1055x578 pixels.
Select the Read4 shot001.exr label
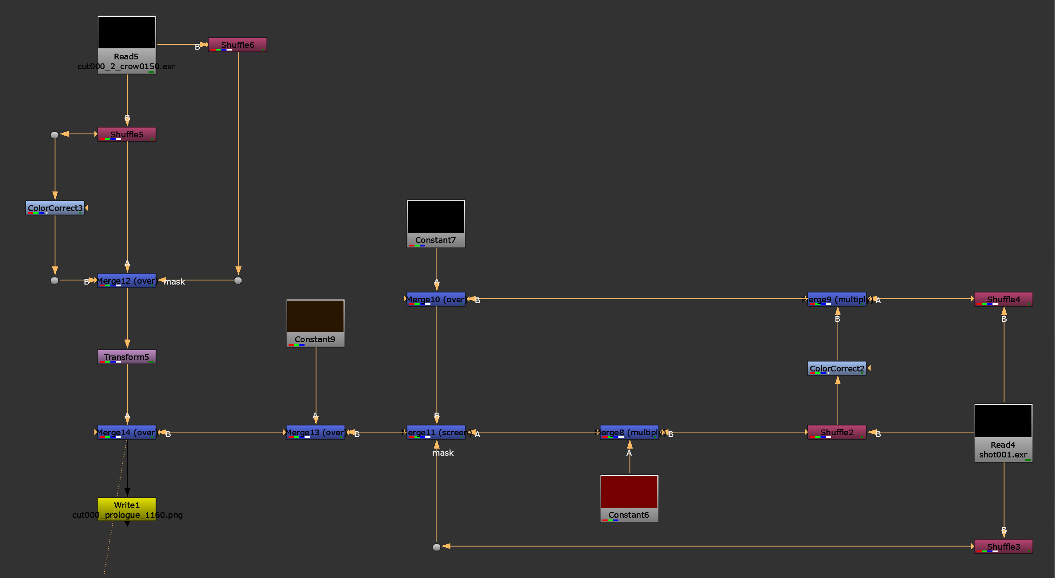point(1003,454)
